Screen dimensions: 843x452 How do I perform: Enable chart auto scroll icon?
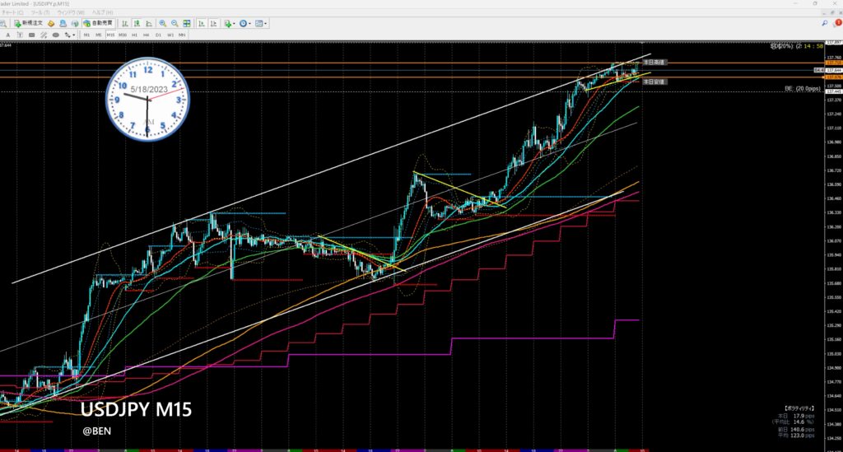[203, 24]
